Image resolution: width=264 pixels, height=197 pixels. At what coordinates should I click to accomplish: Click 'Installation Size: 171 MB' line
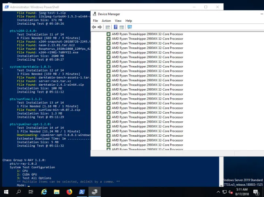click(39, 20)
